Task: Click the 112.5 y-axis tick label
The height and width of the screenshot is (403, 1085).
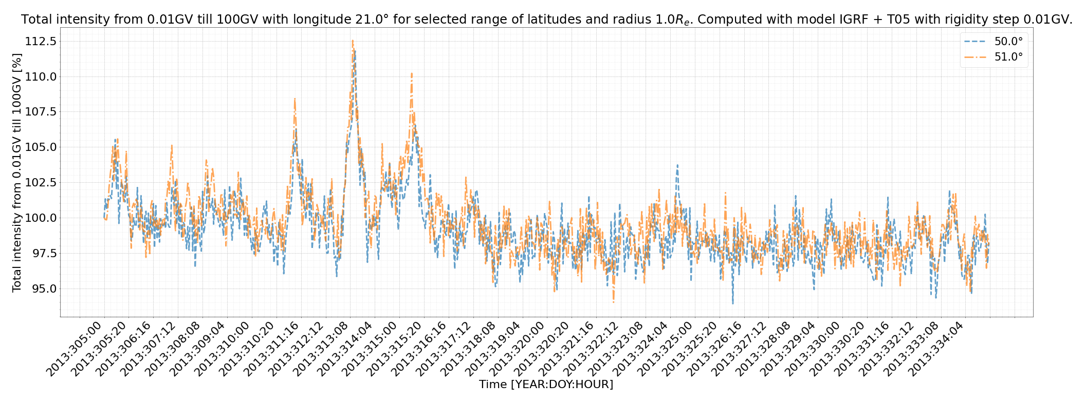Action: click(40, 41)
